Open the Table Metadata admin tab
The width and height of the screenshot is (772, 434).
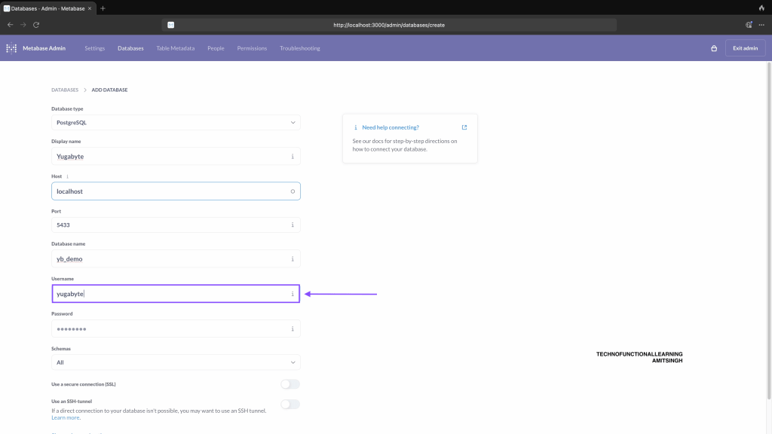point(175,48)
